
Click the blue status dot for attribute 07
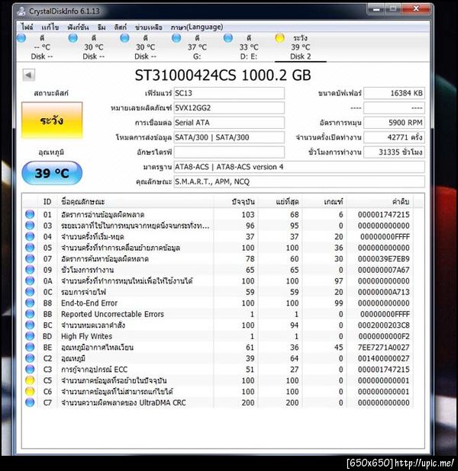(x=30, y=258)
